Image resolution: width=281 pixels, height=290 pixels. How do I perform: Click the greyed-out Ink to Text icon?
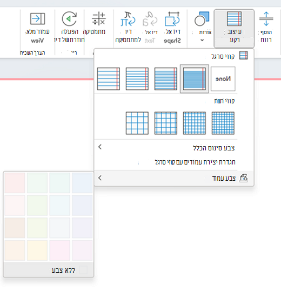150,19
